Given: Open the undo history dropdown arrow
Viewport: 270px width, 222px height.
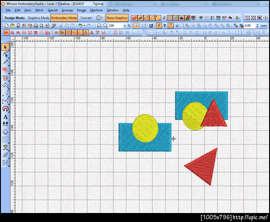Looking at the screenshot, I should (84, 26).
